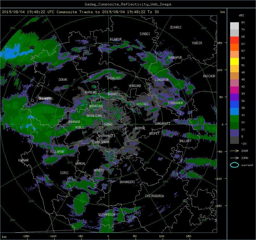The image size is (256, 240).
Task: Click the GANGAVATI city label
Action: [x=162, y=124]
